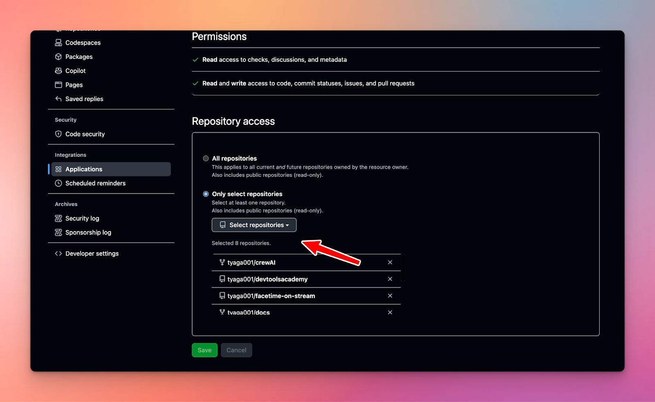Click the Applications grid icon
Image resolution: width=655 pixels, height=402 pixels.
[x=59, y=169]
